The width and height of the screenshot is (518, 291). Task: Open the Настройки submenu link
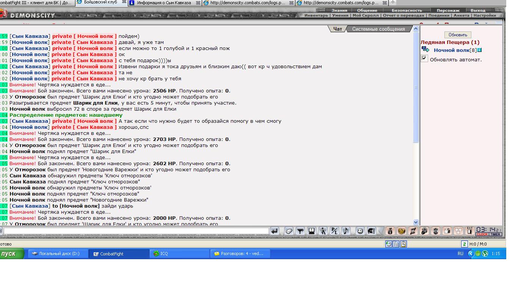click(x=485, y=16)
